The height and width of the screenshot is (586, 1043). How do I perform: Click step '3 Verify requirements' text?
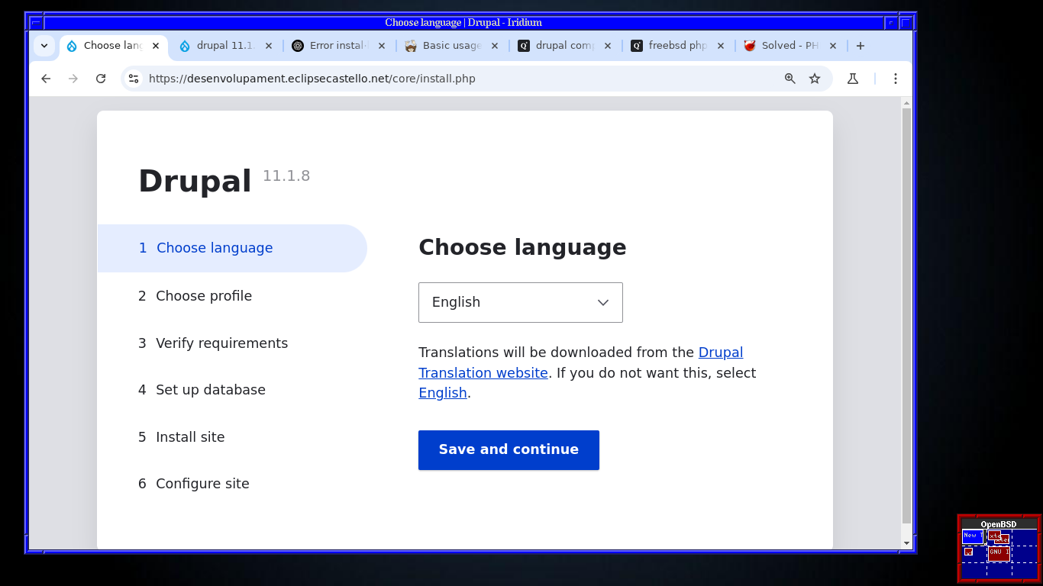click(213, 343)
